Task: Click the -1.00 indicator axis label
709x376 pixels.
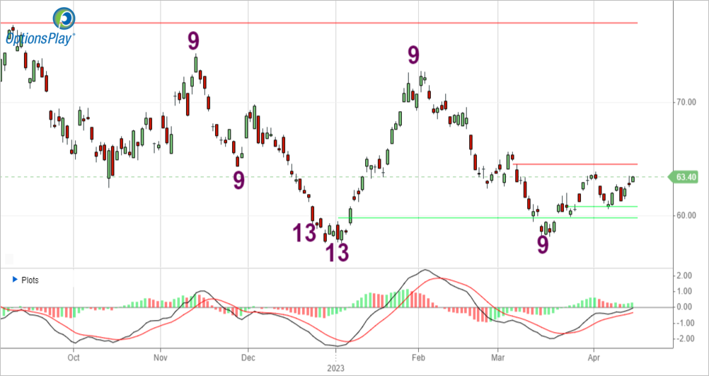Action: point(686,323)
